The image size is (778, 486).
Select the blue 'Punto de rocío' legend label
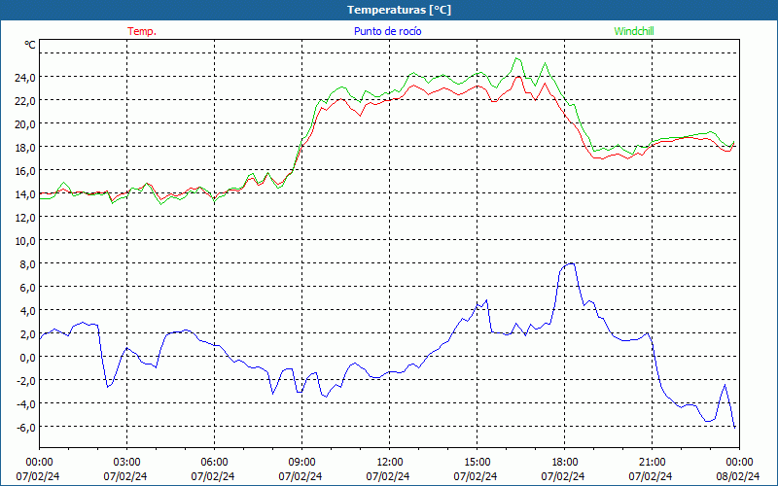click(387, 31)
